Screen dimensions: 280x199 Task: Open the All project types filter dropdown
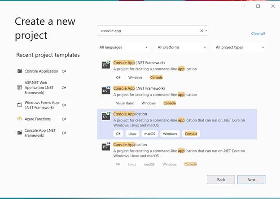coord(240,47)
